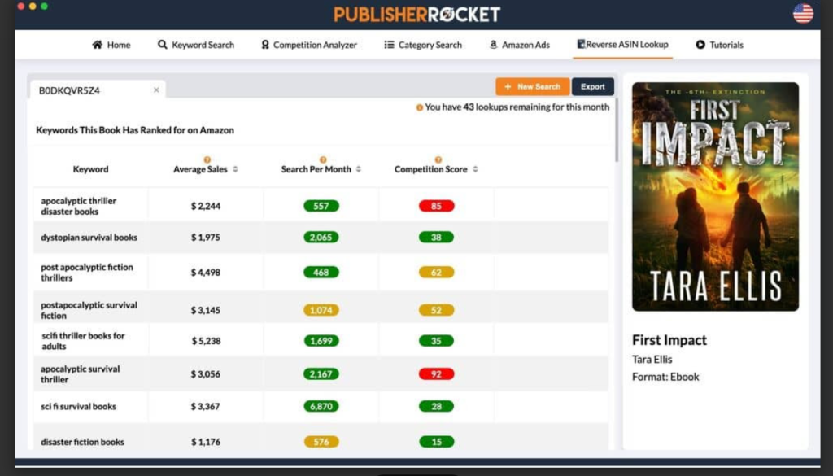Click the First Impact book cover
Viewport: 833px width, 476px height.
715,197
